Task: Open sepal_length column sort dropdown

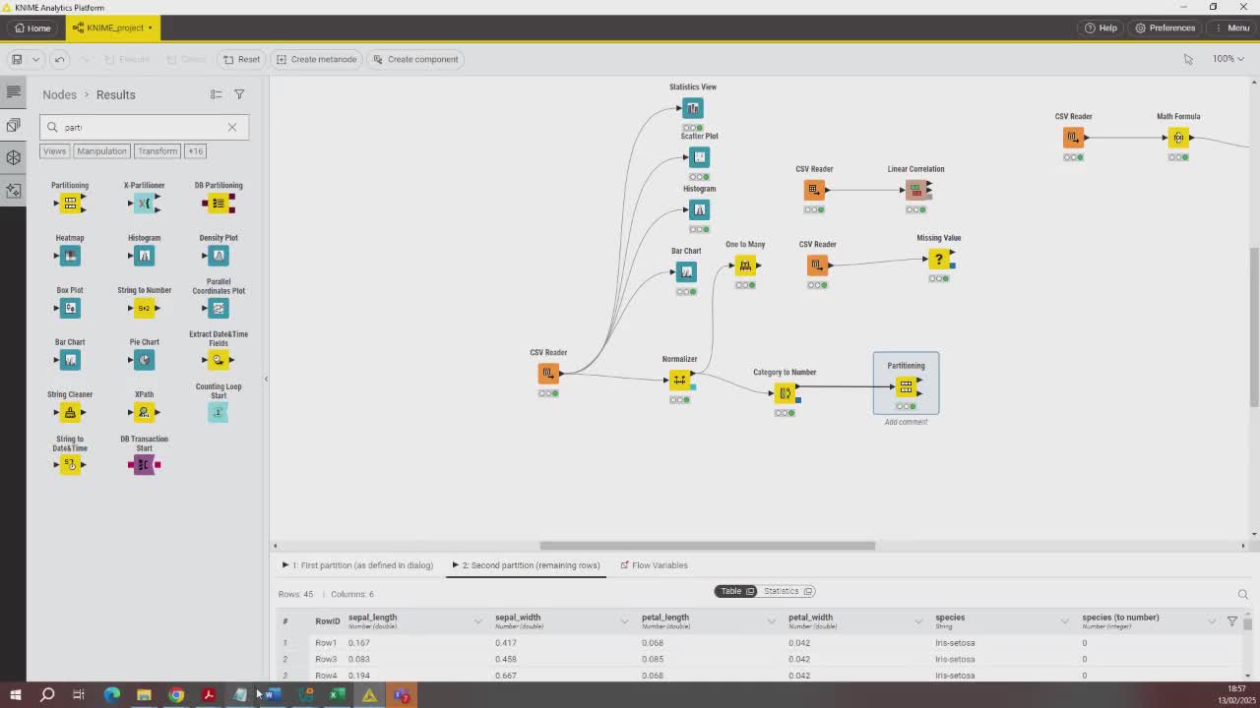Action: pos(477,621)
